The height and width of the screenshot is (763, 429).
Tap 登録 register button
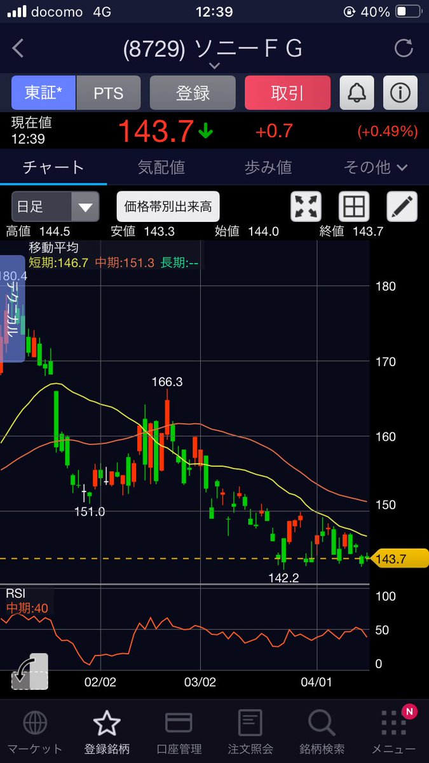pyautogui.click(x=193, y=93)
